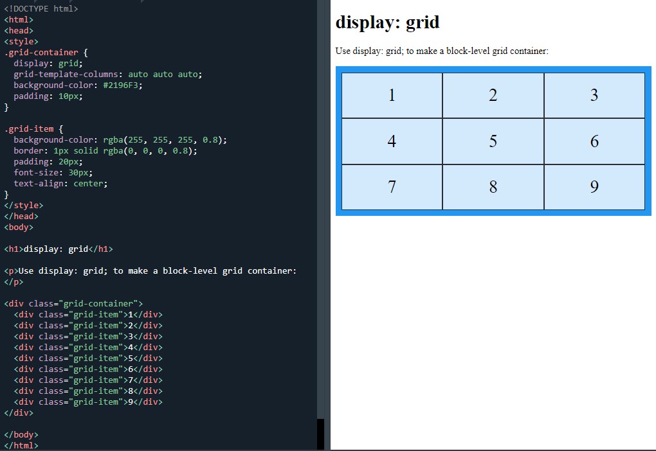
Task: Click the 'grid-template-columns: auto auto auto;' line
Action: [108, 75]
